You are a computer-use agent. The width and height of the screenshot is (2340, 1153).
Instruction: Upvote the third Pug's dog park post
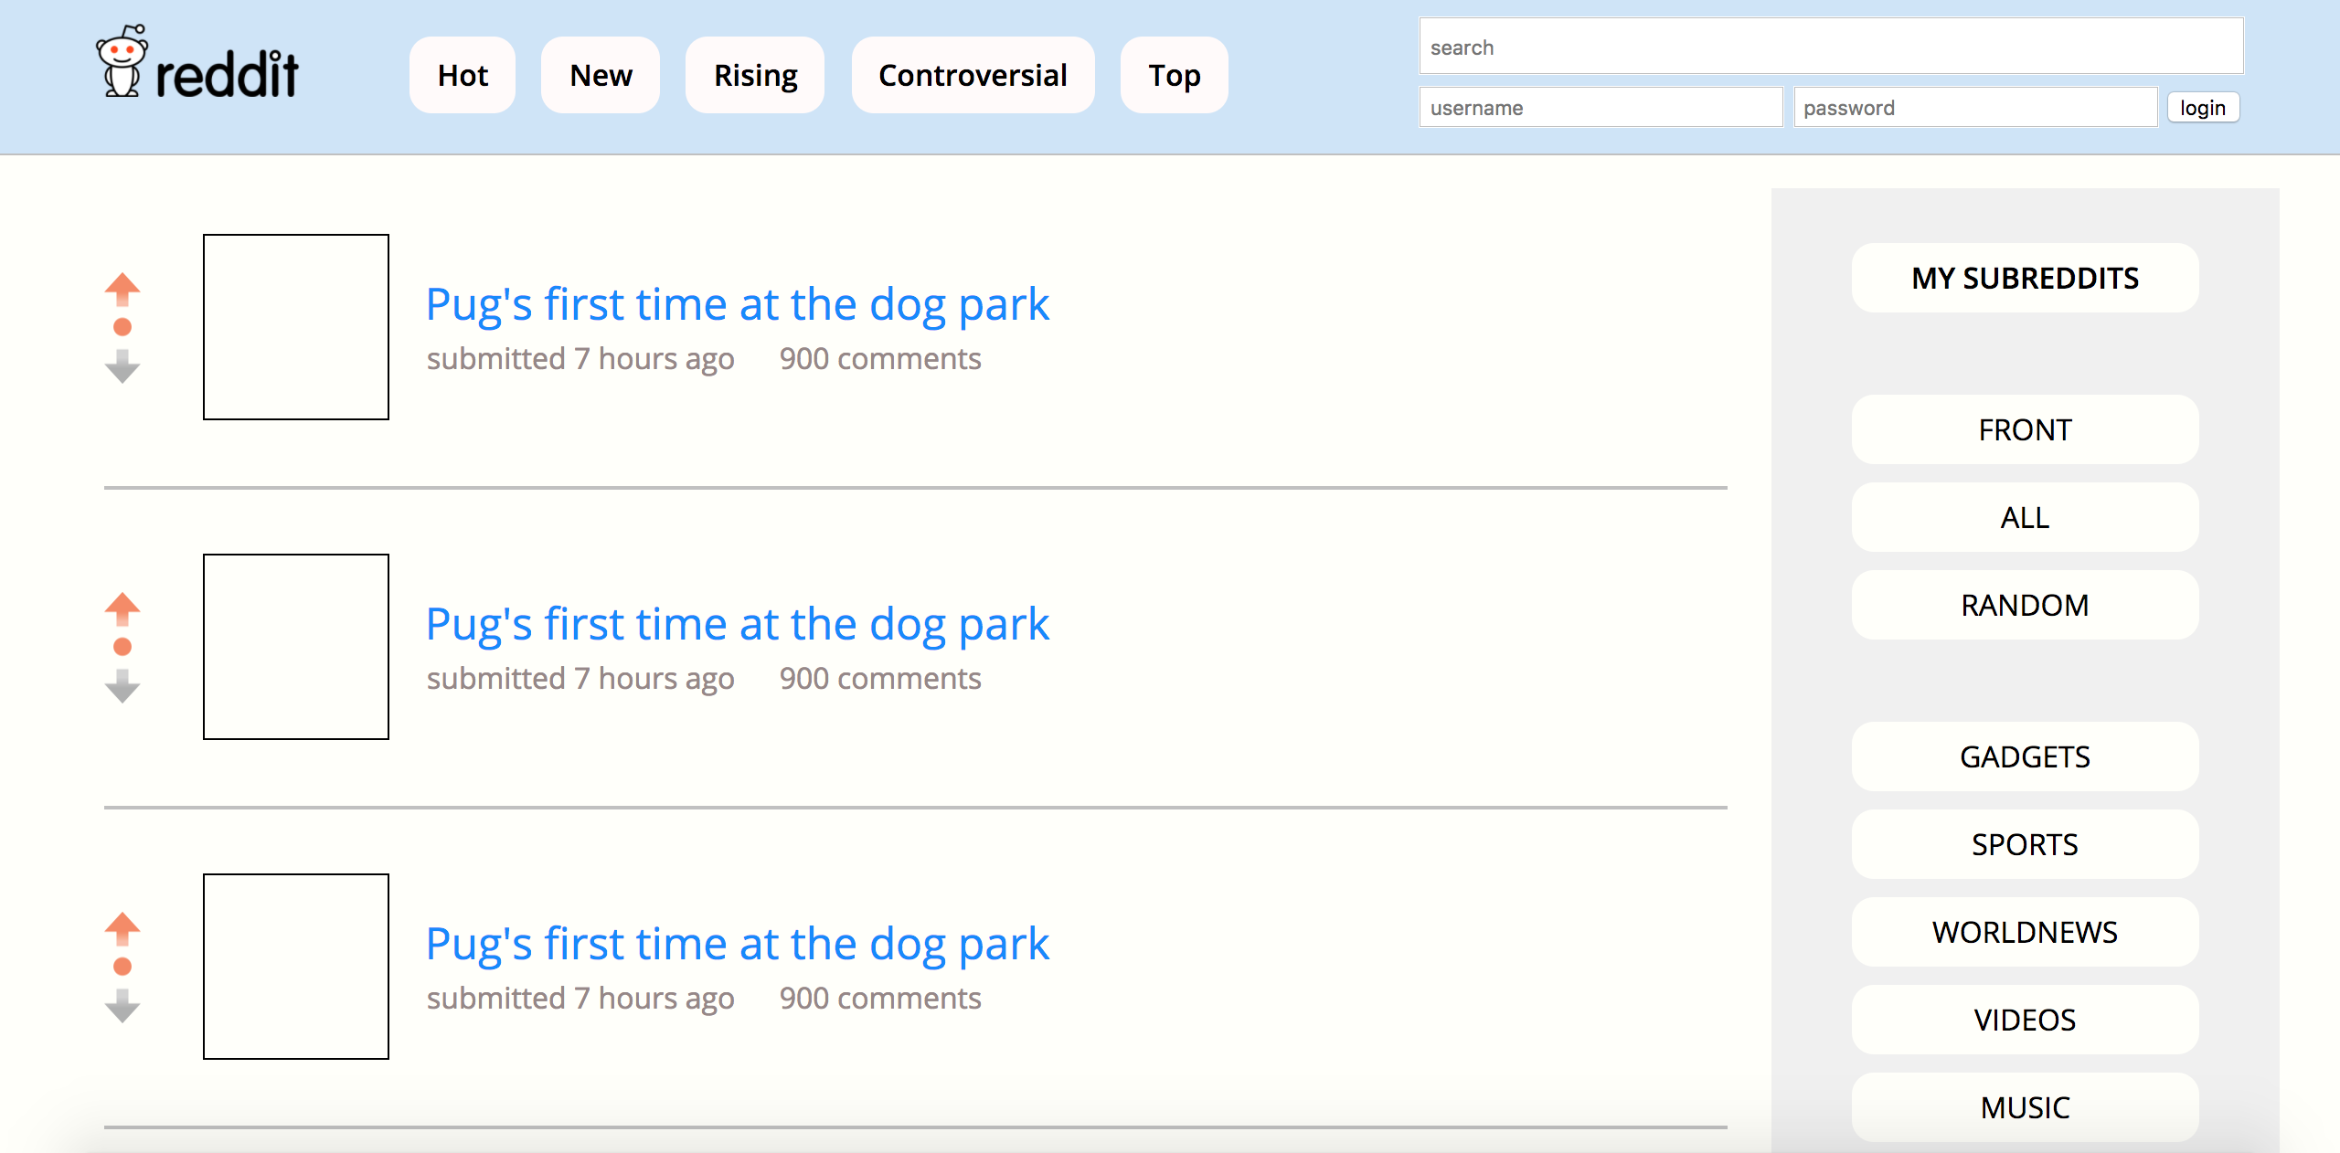click(122, 929)
